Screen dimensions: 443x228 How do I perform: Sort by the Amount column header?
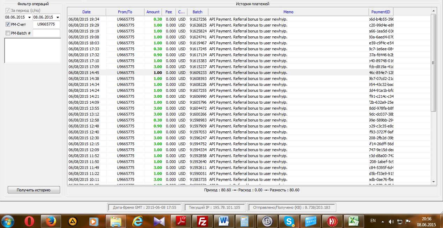(153, 12)
